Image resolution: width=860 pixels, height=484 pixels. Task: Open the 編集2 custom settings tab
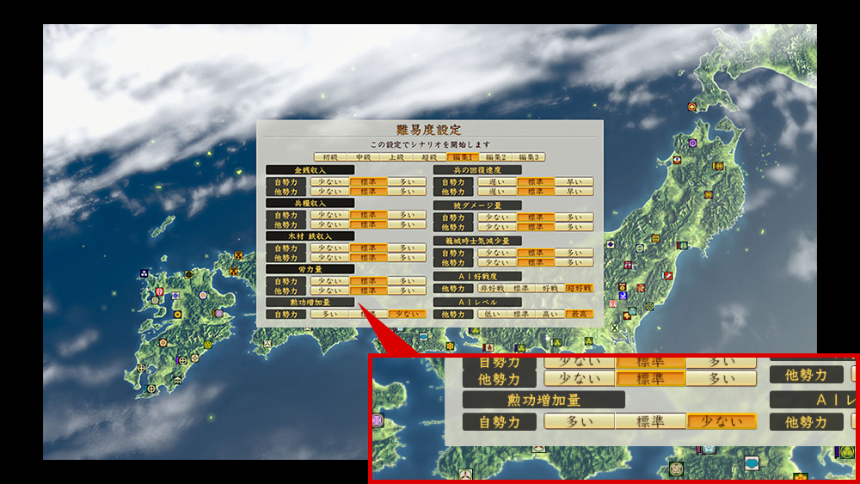pyautogui.click(x=496, y=157)
